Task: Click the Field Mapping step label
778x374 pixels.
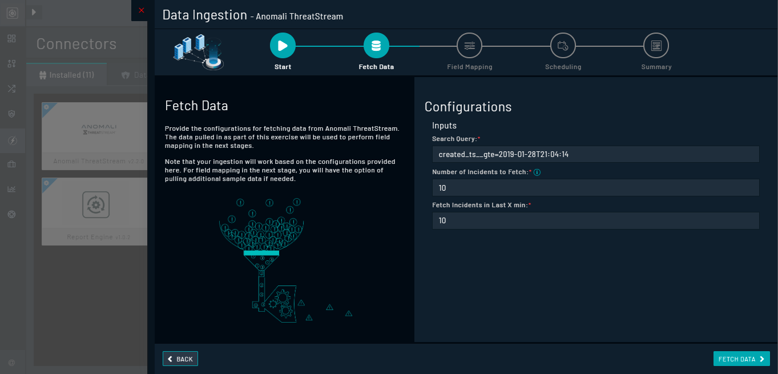Action: click(x=470, y=67)
